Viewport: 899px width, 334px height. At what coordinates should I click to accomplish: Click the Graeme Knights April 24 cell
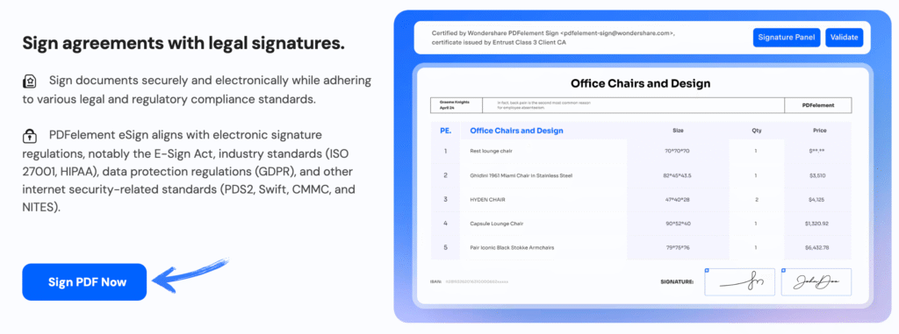[x=457, y=105]
